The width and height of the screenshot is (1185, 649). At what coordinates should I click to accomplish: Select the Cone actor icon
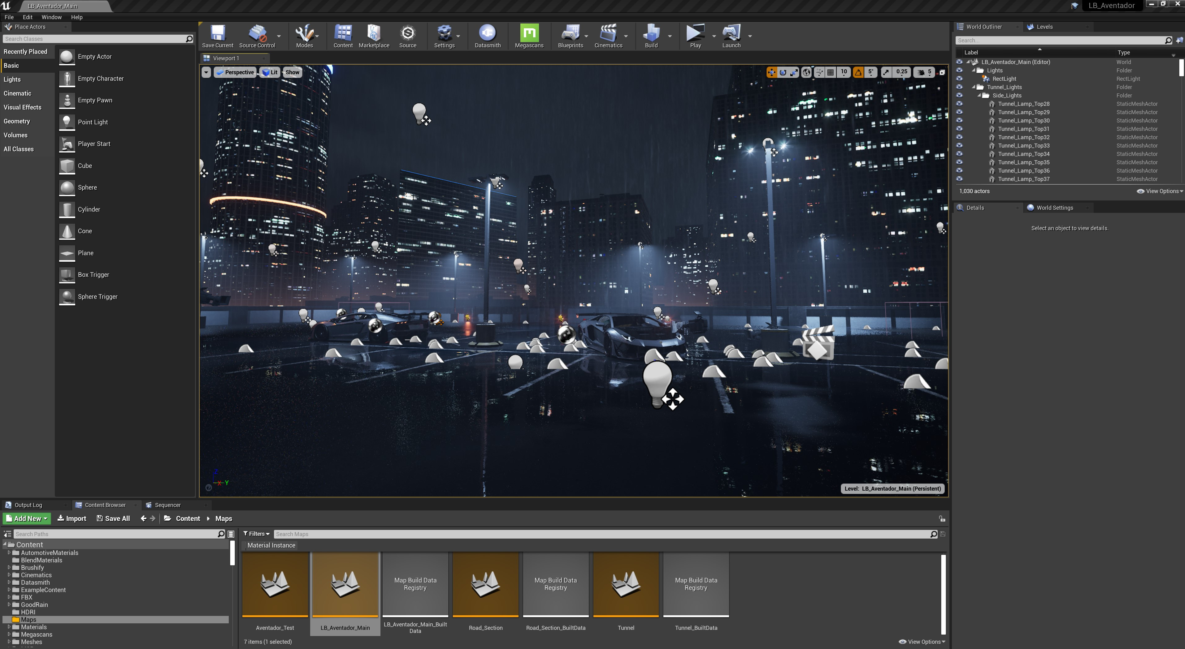coord(67,231)
